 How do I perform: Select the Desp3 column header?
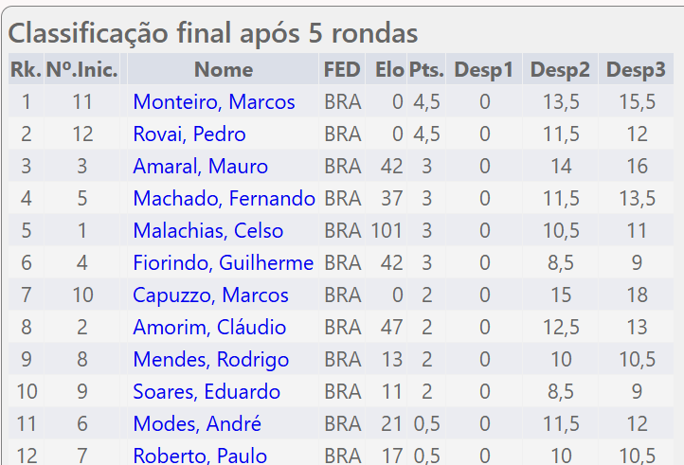(636, 69)
